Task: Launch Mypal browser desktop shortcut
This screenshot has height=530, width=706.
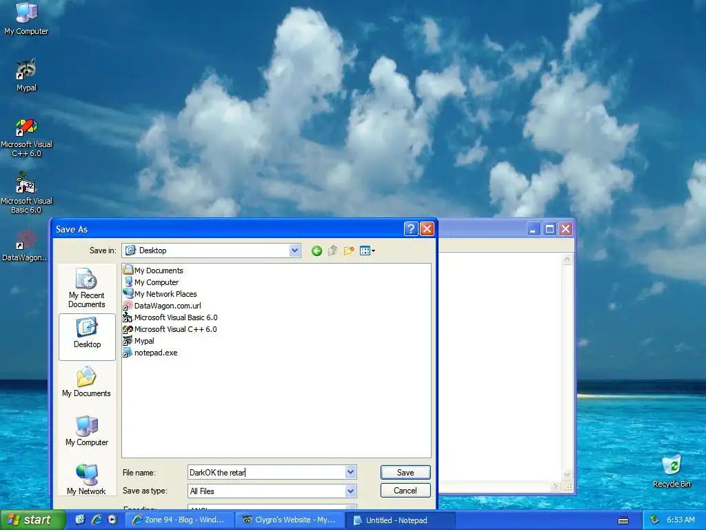Action: coord(26,75)
